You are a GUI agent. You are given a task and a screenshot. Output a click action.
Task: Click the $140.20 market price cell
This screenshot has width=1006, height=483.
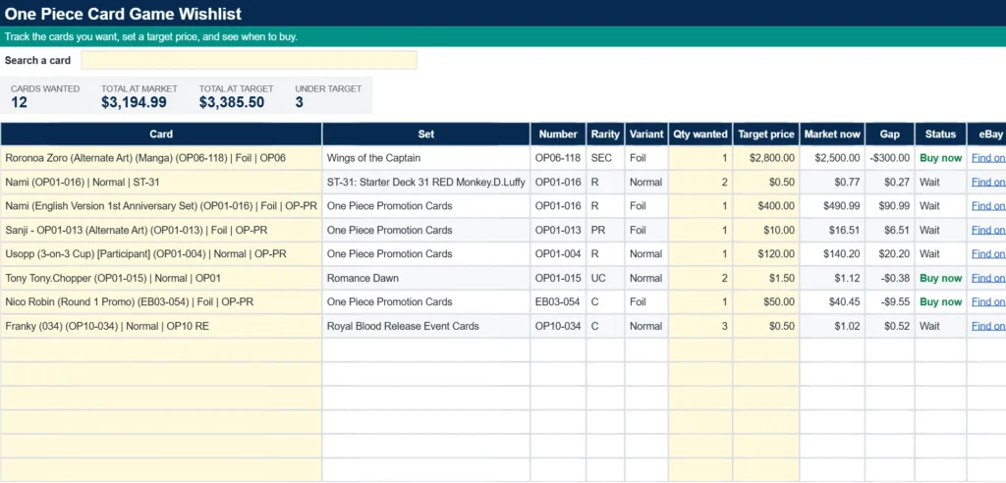[x=832, y=254]
